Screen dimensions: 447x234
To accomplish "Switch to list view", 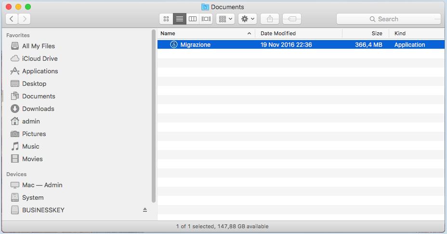I will click(180, 19).
